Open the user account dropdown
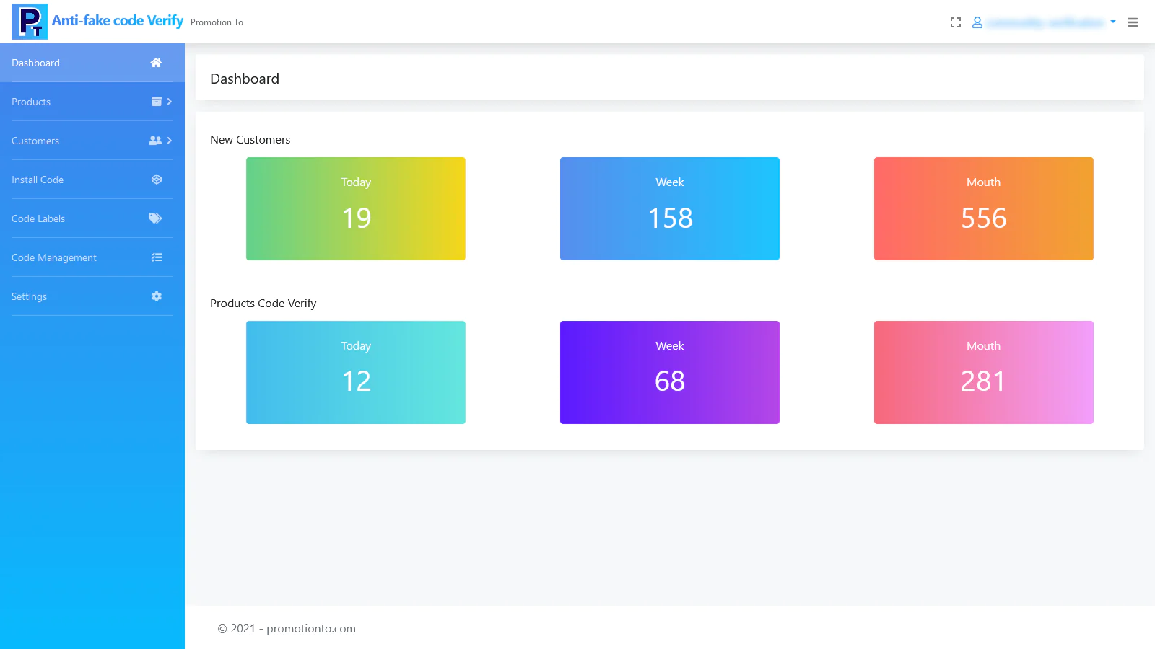The image size is (1155, 649). point(1046,22)
